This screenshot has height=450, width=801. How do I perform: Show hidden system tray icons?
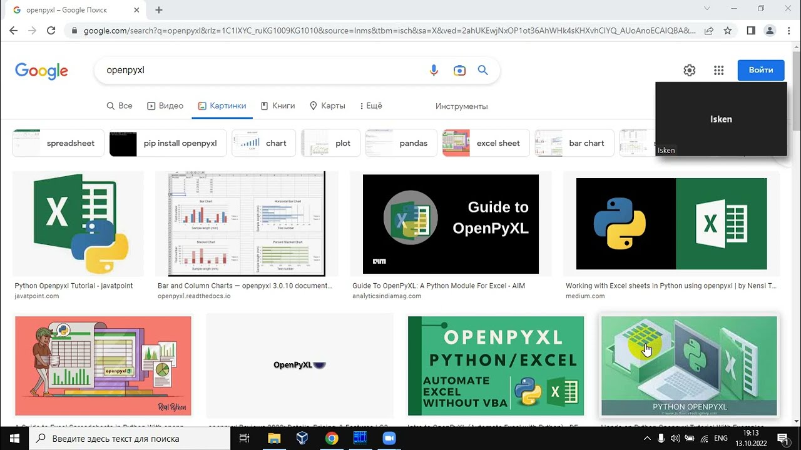point(647,438)
